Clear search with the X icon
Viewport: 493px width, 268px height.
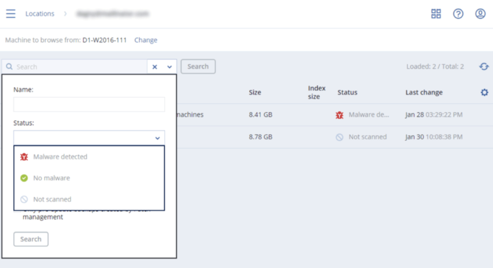click(x=155, y=67)
